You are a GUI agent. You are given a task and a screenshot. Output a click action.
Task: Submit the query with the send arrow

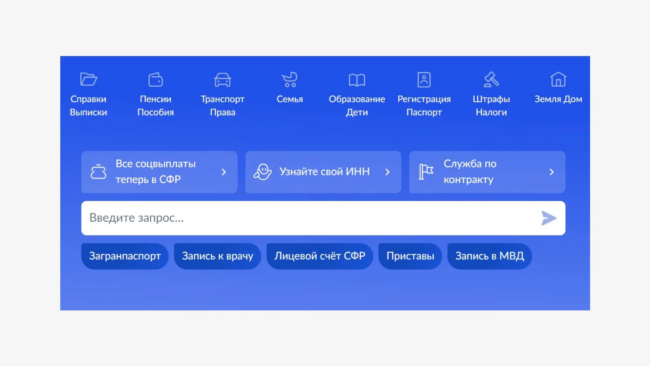tap(549, 218)
